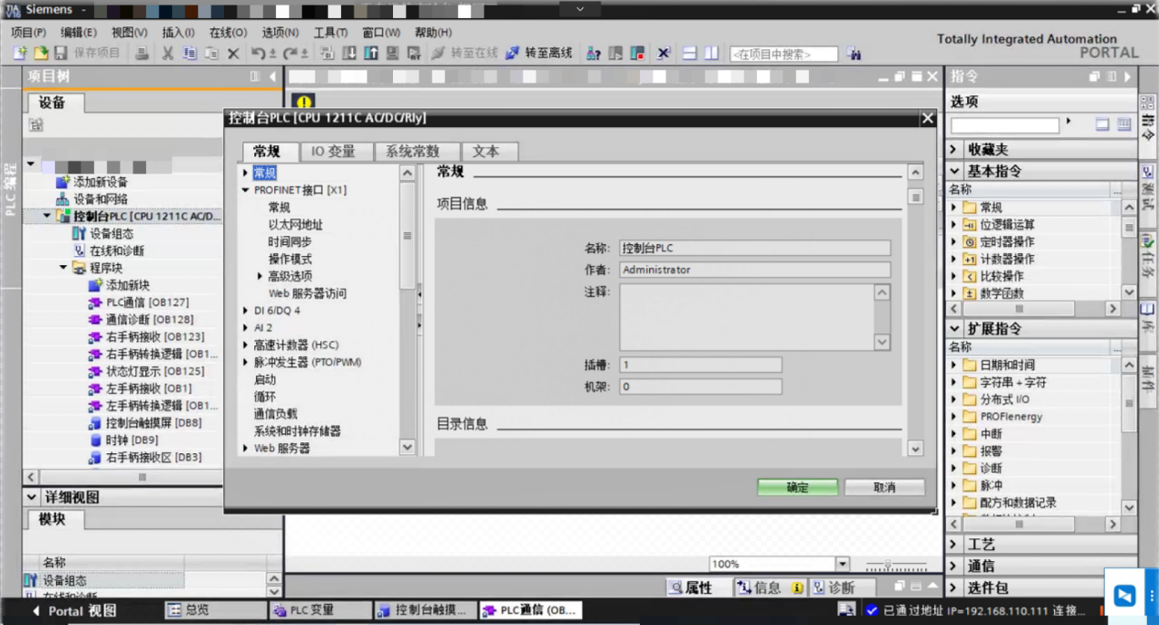Toggle the second view-mode icon in 选项
This screenshot has height=625, width=1159.
point(1123,124)
